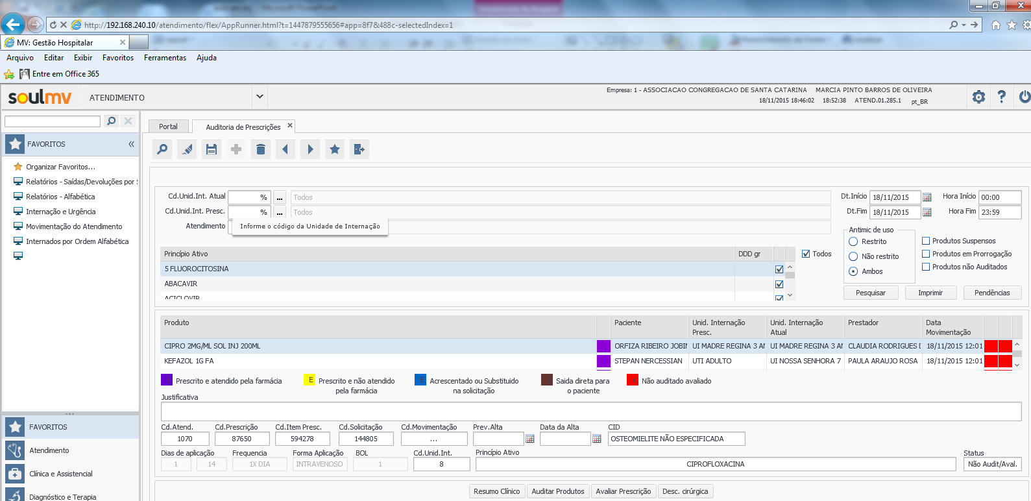Screen dimensions: 1031x501
Task: Open Movimentação do Atendimento favorite
Action: point(74,226)
